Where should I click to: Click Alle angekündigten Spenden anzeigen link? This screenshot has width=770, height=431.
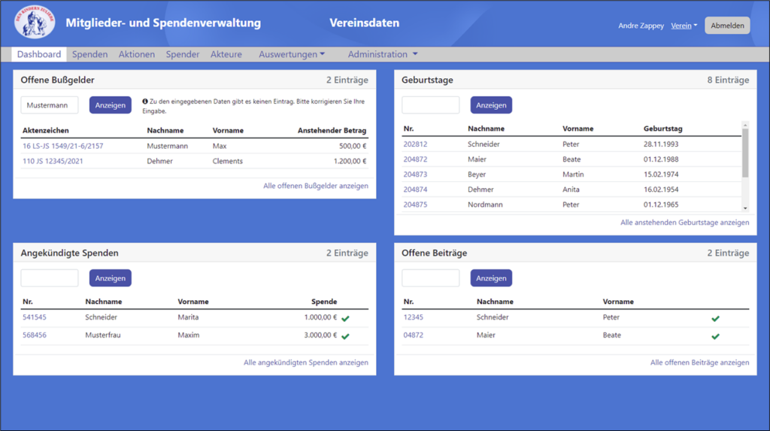click(x=306, y=363)
